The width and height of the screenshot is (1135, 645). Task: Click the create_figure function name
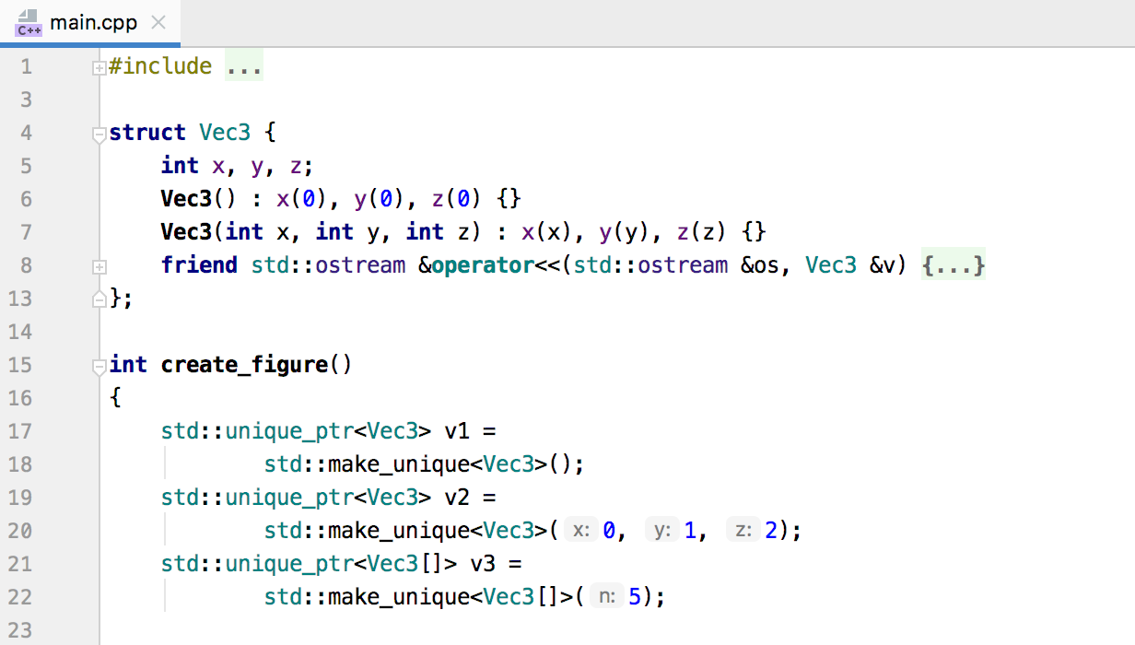[x=244, y=365]
